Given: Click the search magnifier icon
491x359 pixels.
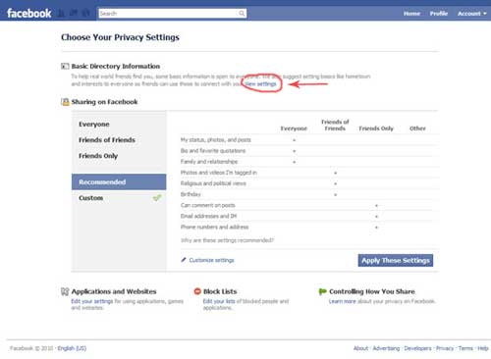Looking at the screenshot, I should [x=242, y=13].
